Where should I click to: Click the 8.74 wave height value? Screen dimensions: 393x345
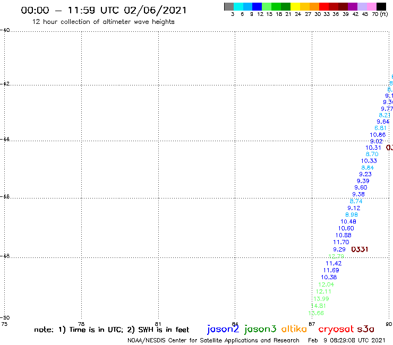(x=356, y=201)
